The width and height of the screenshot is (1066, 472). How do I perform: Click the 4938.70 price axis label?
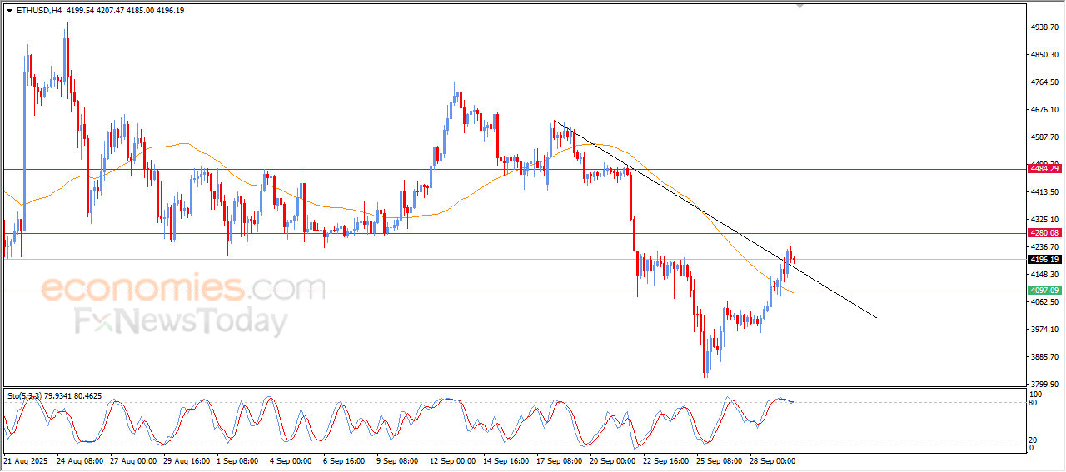1046,27
